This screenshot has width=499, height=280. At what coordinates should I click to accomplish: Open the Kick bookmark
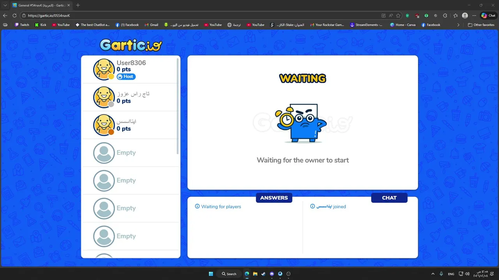41,25
